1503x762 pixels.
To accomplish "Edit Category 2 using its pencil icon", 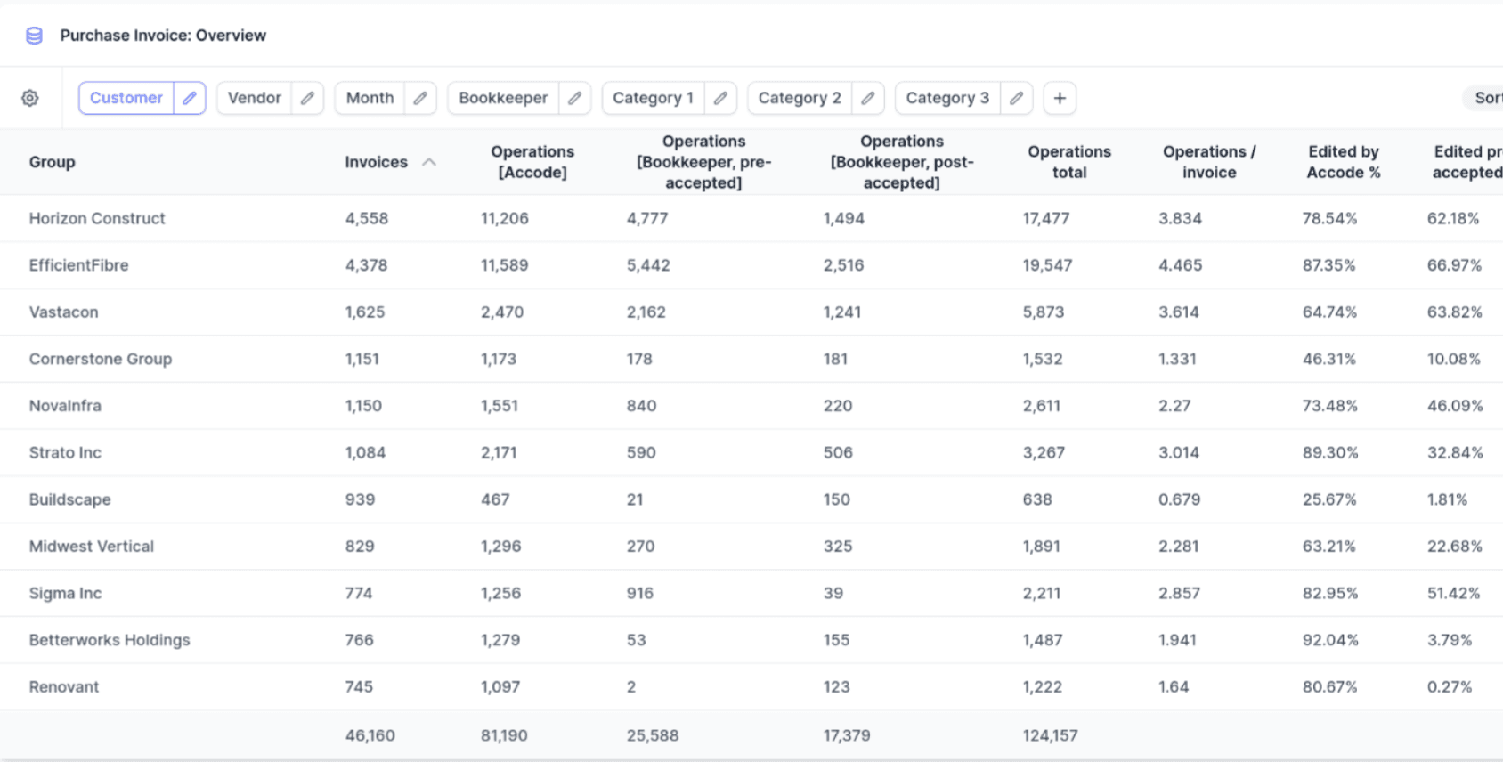I will pos(867,98).
